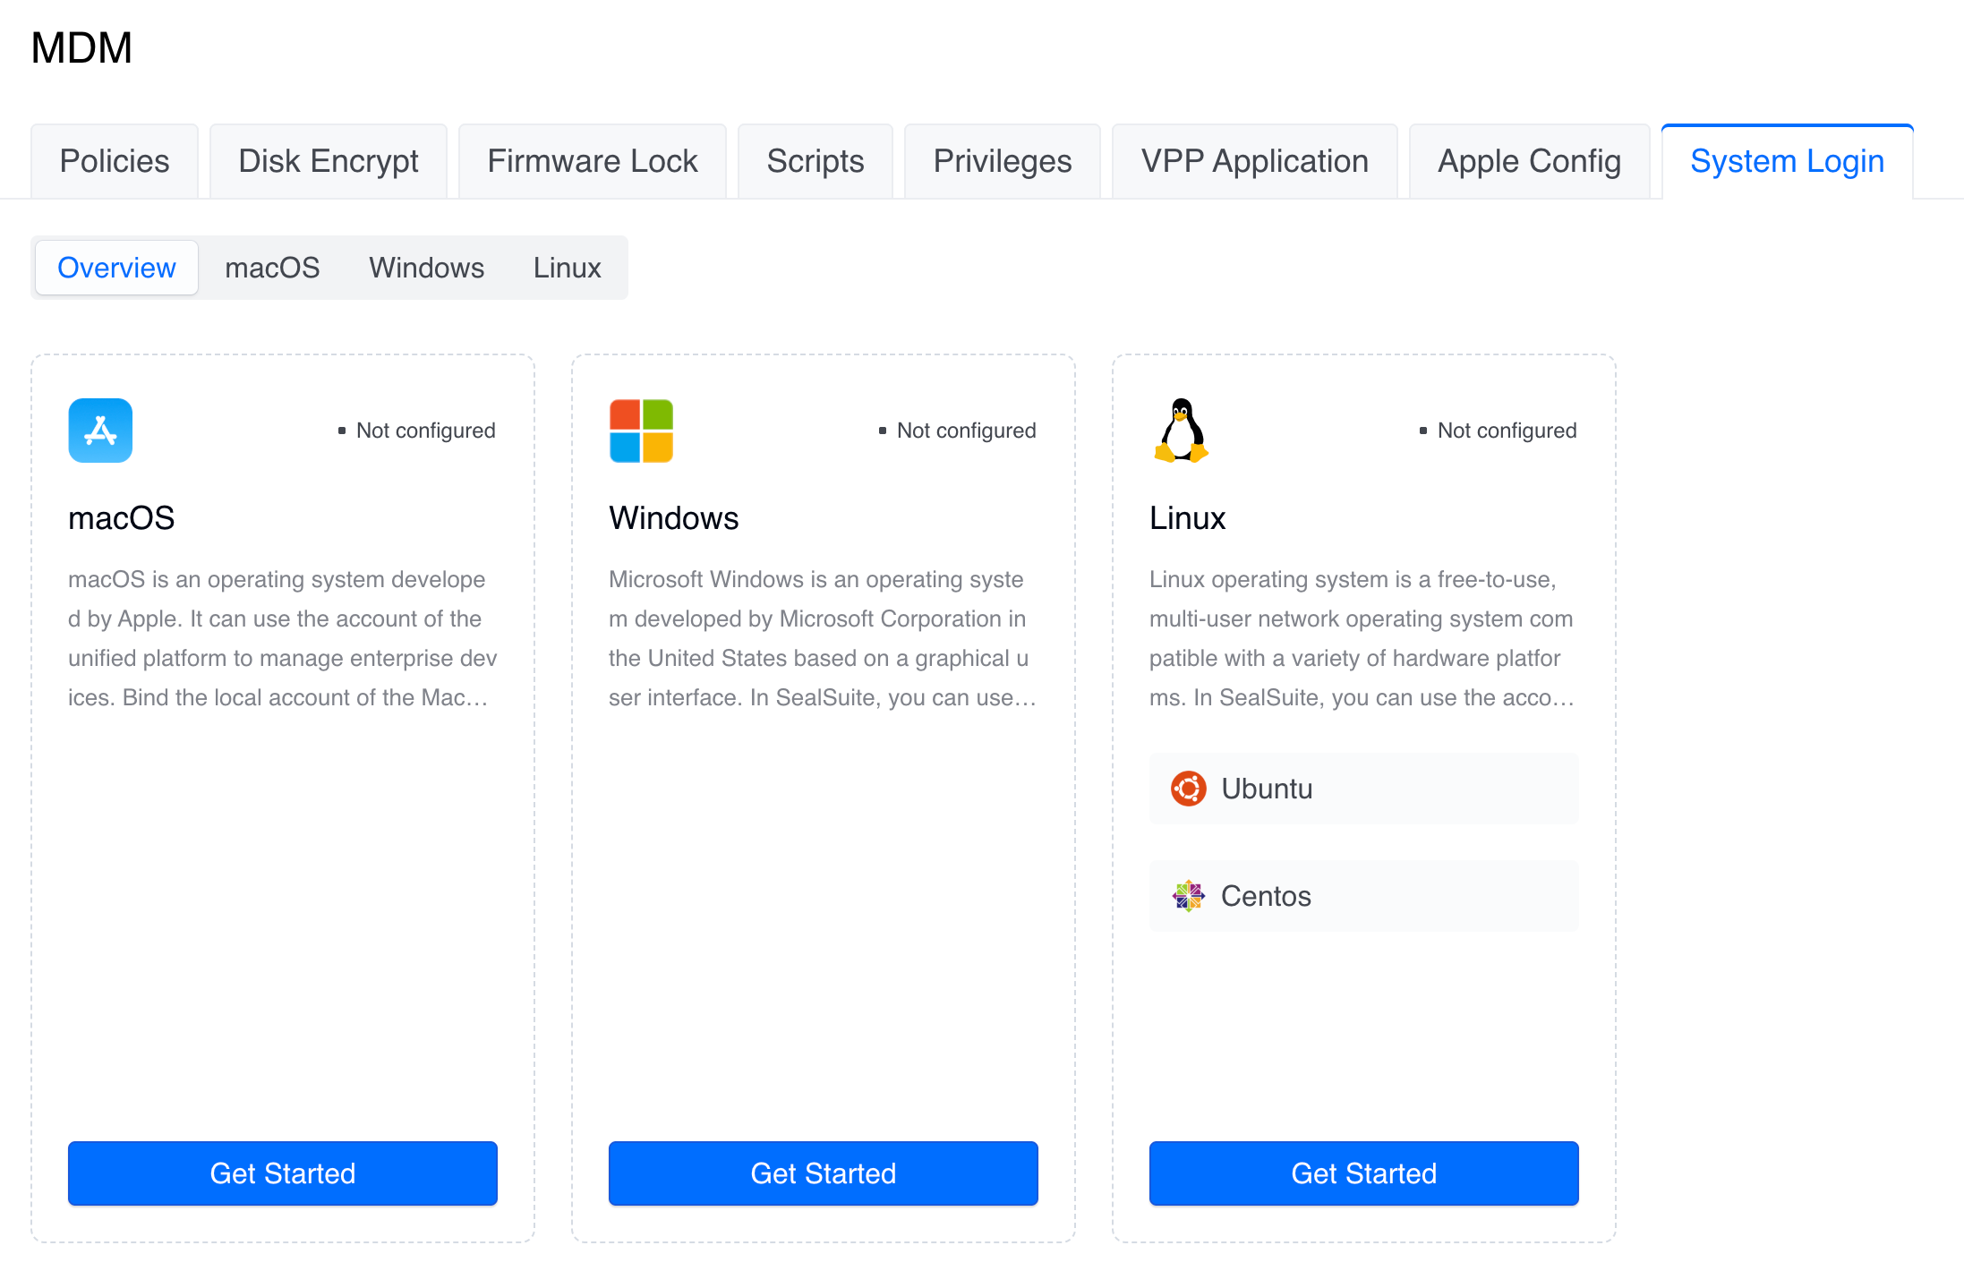Open the Firmware Lock tab
The image size is (1964, 1271).
(592, 162)
